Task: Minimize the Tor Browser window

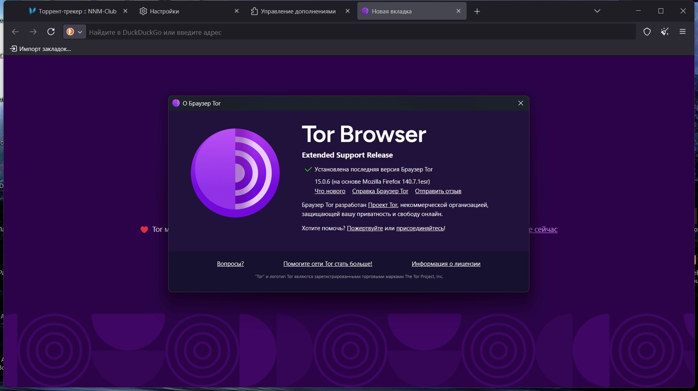Action: pos(638,11)
